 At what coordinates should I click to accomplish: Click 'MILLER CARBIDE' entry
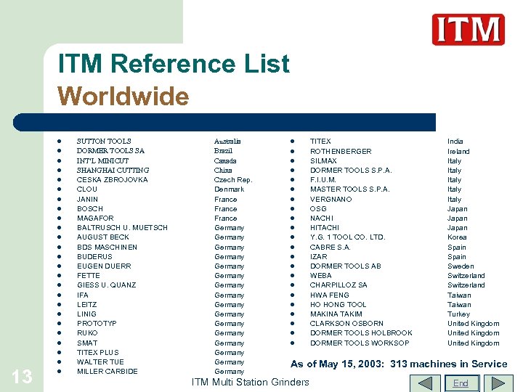(107, 372)
